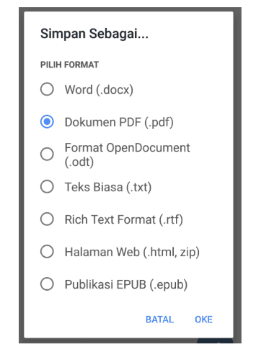Viewport: 279px width, 347px height.
Task: Select the Teks Biasa radio circle
Action: [x=47, y=187]
